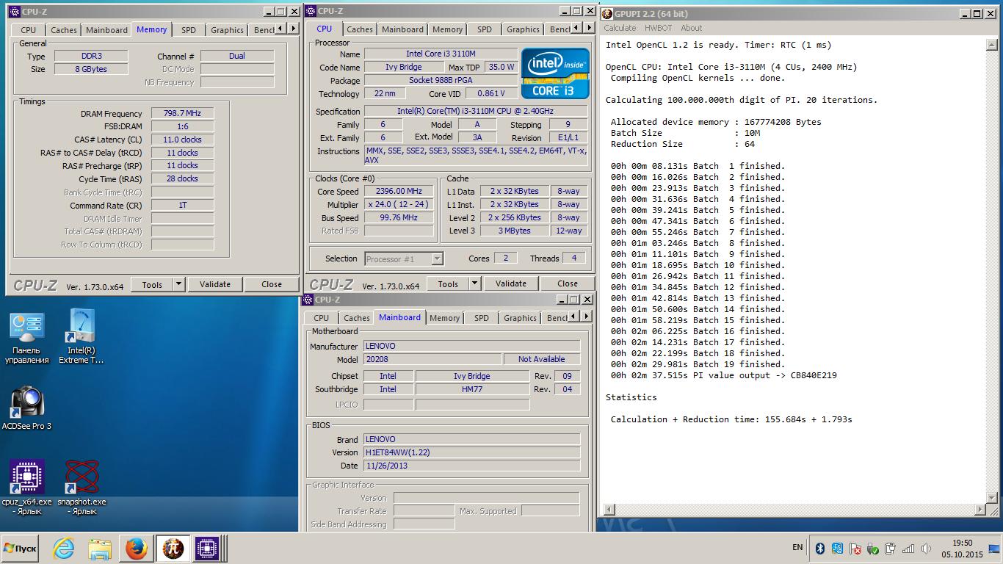This screenshot has height=564, width=1003.
Task: Click Close button in CPU-Z Memory window
Action: 271,284
